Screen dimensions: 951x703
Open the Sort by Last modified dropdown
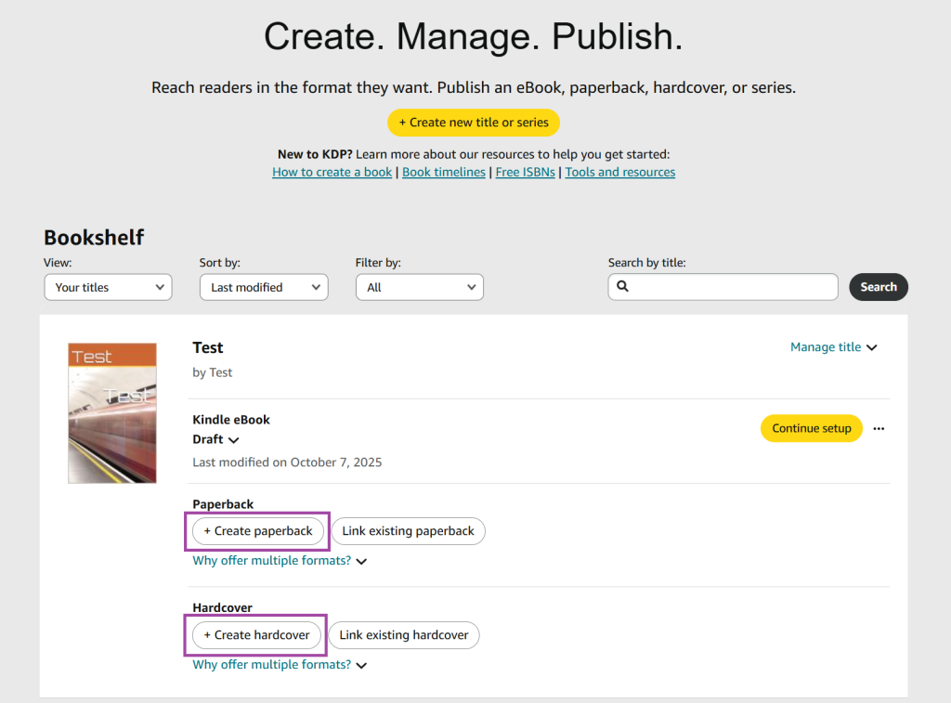(263, 287)
